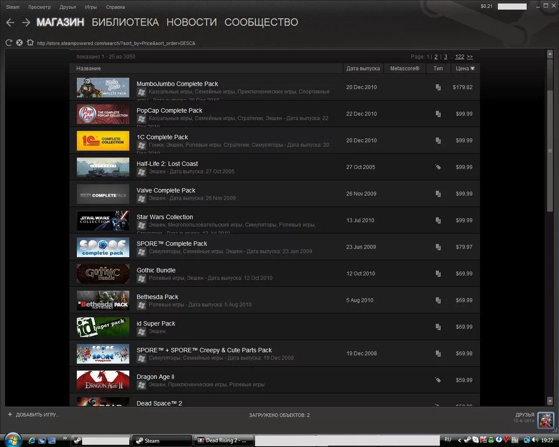559x447 pixels.
Task: Open Bethesda Pack thumbnail
Action: tap(103, 300)
